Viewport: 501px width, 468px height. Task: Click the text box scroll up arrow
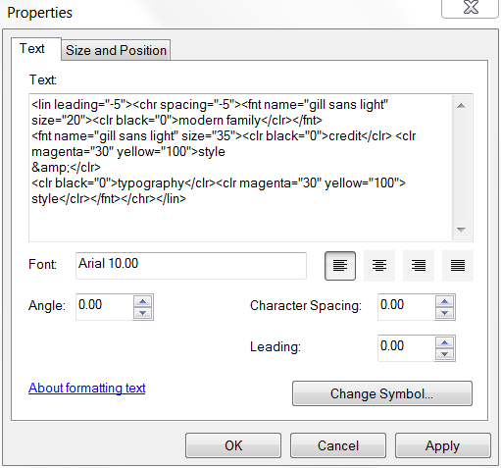coord(461,105)
